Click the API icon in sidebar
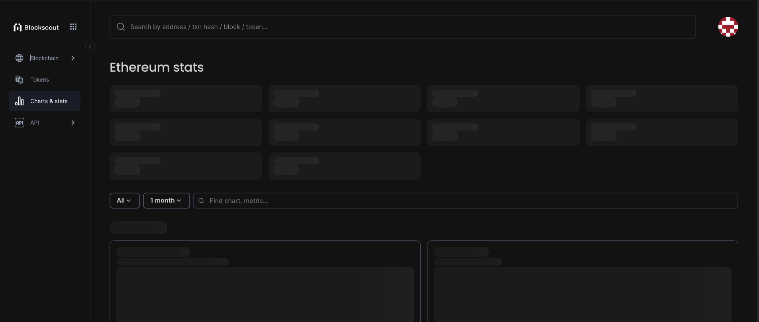The image size is (759, 322). [20, 123]
